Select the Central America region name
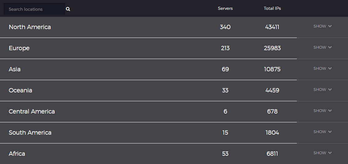The image size is (348, 164). [32, 111]
